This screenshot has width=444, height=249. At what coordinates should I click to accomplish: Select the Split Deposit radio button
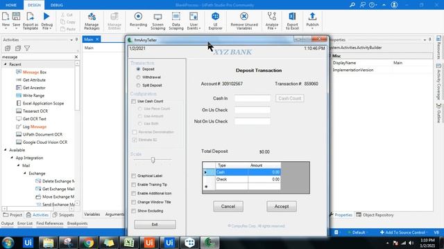click(x=138, y=85)
